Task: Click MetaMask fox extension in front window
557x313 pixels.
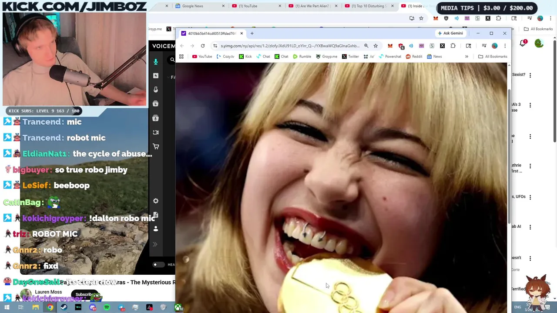Action: tap(390, 46)
